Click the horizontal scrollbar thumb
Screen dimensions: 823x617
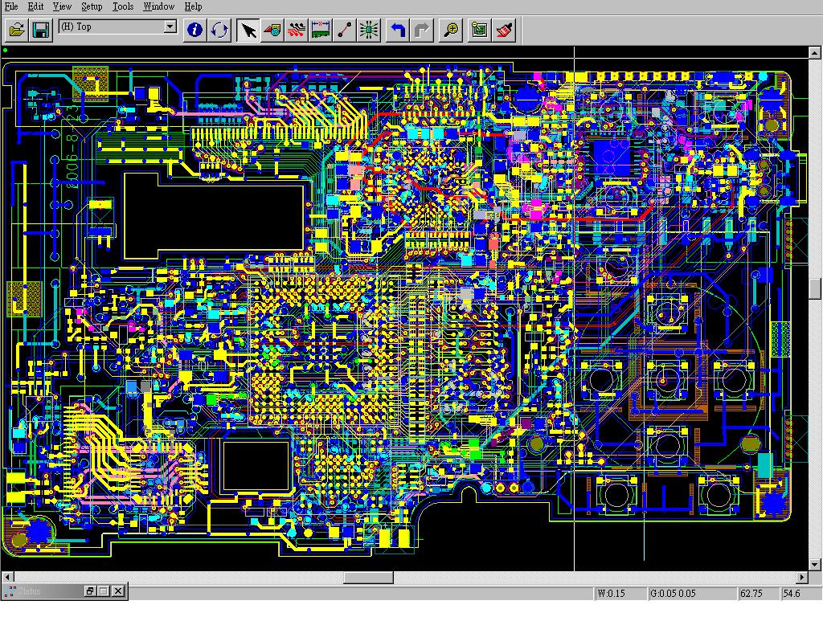click(x=368, y=577)
